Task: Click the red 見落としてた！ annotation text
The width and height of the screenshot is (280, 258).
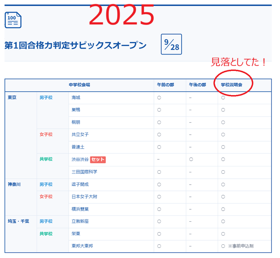Action: pyautogui.click(x=238, y=62)
